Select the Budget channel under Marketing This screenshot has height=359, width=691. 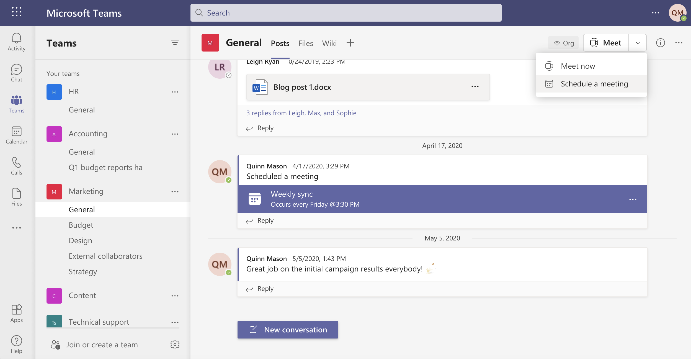click(81, 225)
